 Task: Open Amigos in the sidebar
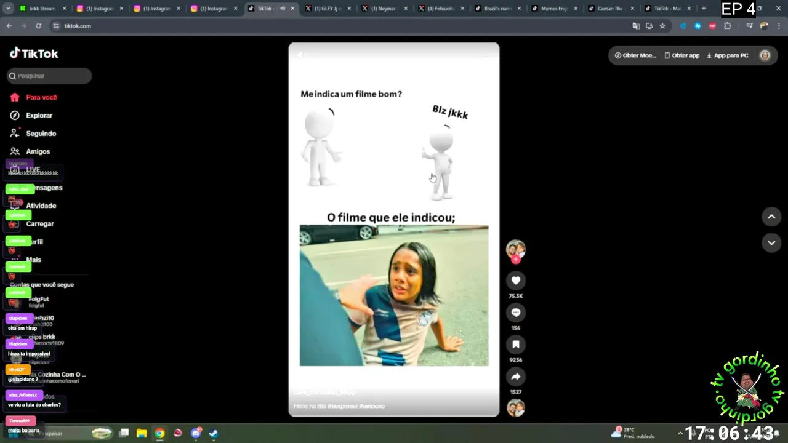pyautogui.click(x=30, y=151)
